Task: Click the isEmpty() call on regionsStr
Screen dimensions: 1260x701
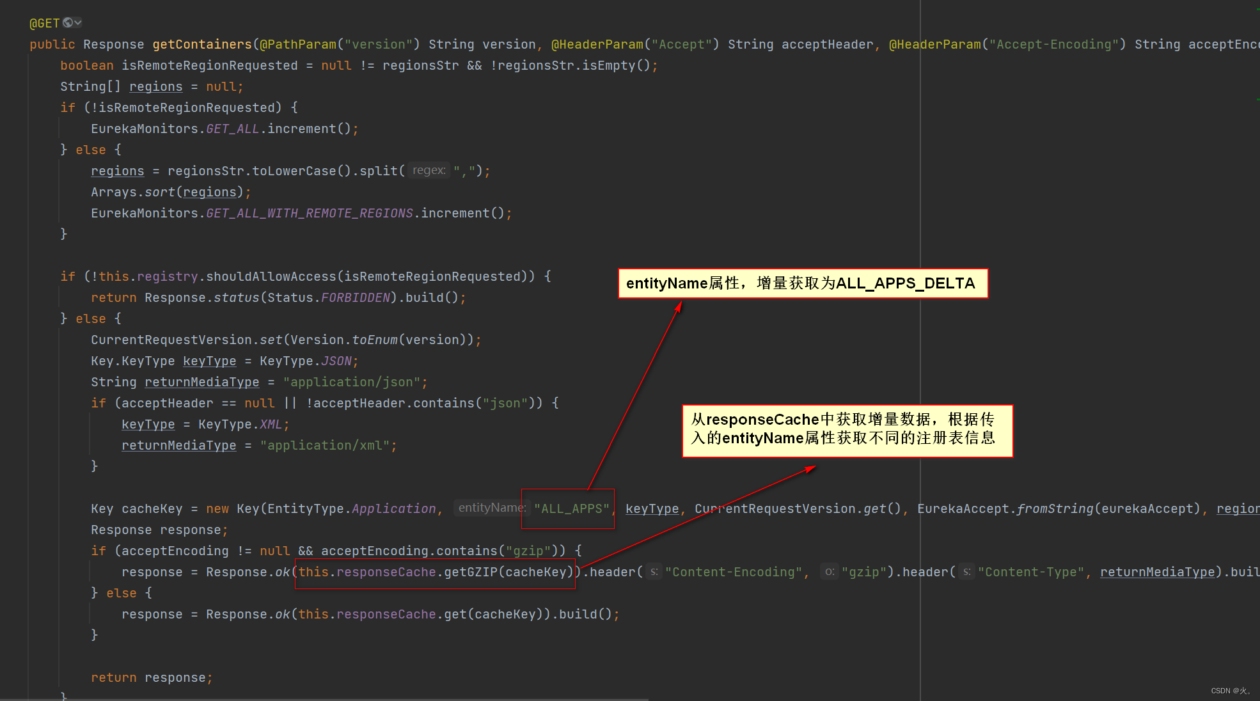Action: click(x=616, y=65)
